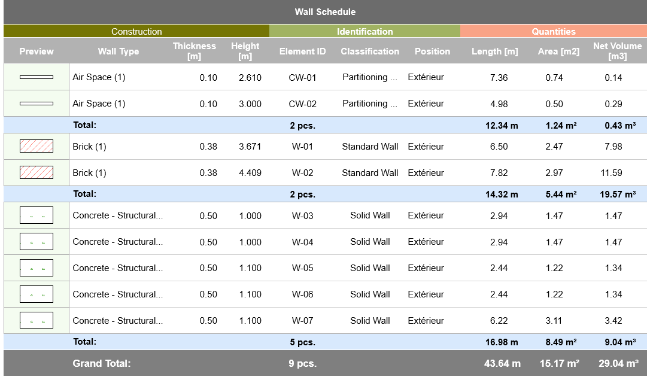Expand the truncated Classification for CW-02
This screenshot has height=377, width=650.
pyautogui.click(x=369, y=103)
